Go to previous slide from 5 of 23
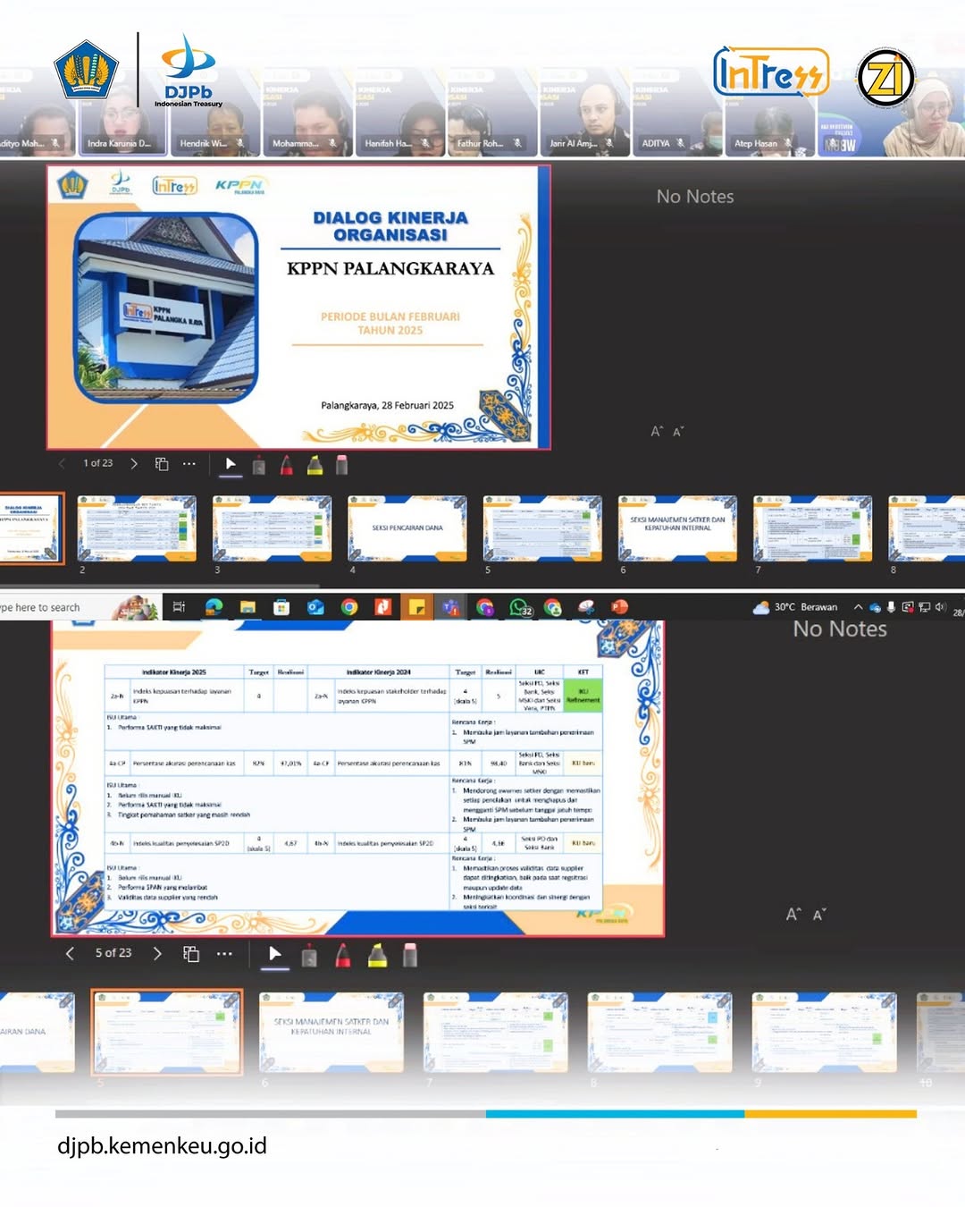 70,953
